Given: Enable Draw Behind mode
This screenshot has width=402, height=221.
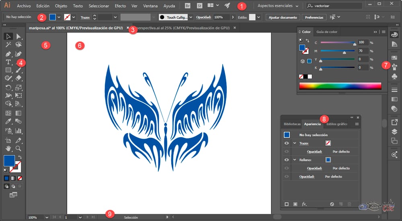Looking at the screenshot, I should (13, 187).
